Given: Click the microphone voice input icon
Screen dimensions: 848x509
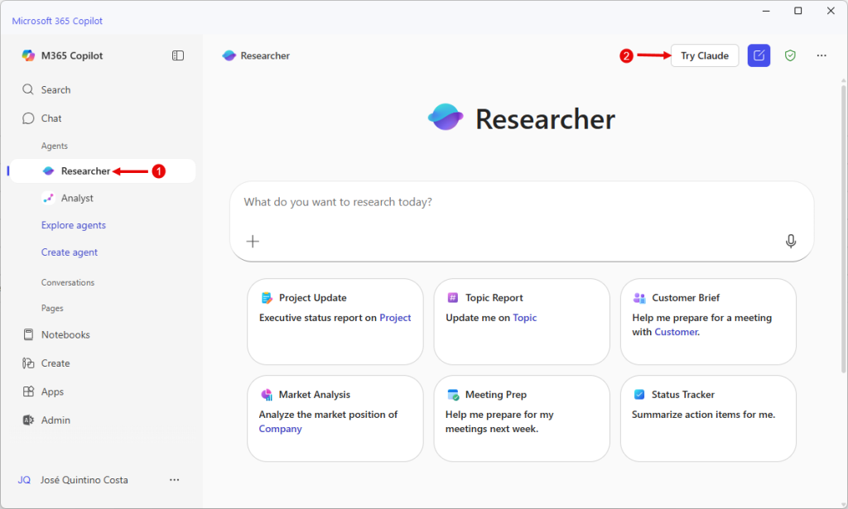Looking at the screenshot, I should pyautogui.click(x=791, y=241).
